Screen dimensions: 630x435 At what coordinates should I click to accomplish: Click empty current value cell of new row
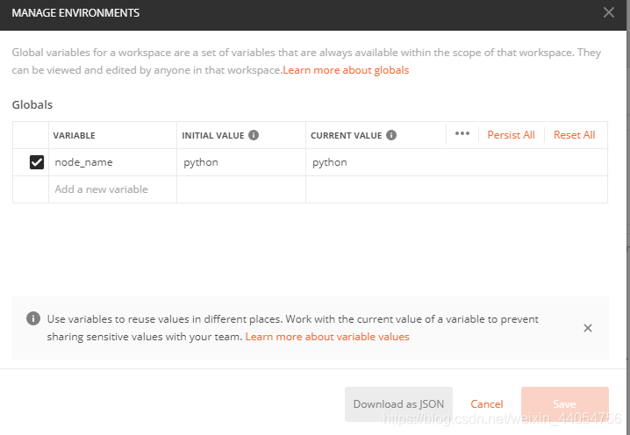[x=456, y=189]
